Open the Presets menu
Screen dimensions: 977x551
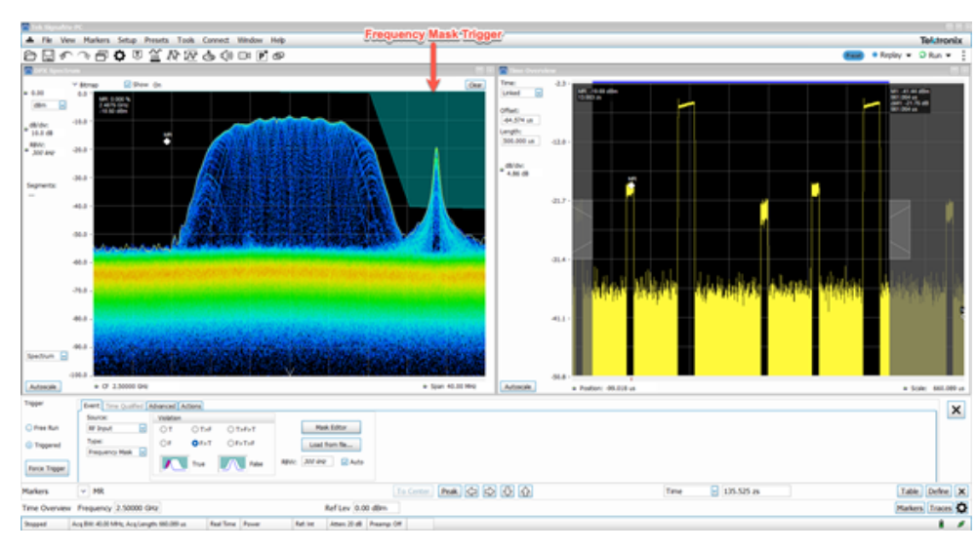tap(156, 40)
